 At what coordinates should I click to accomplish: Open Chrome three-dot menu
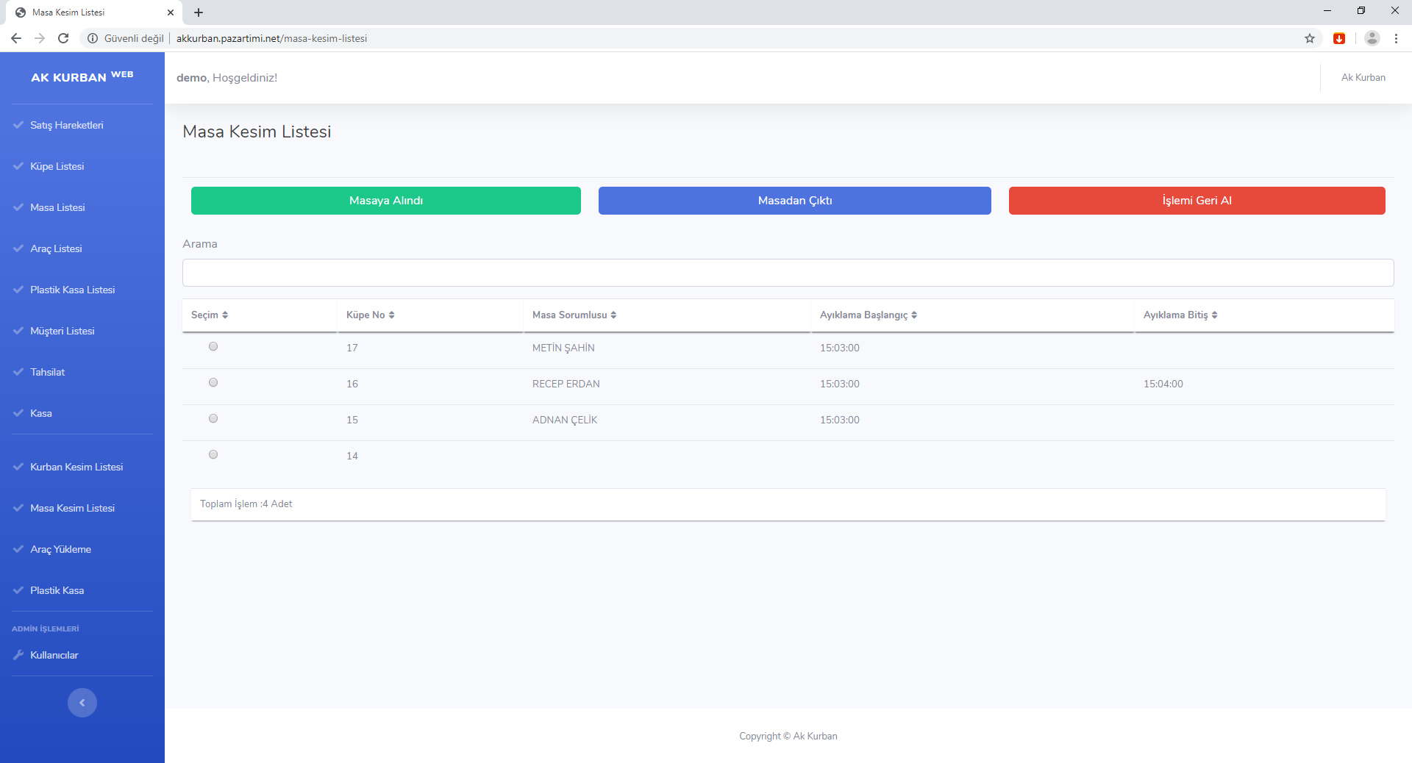(x=1396, y=38)
